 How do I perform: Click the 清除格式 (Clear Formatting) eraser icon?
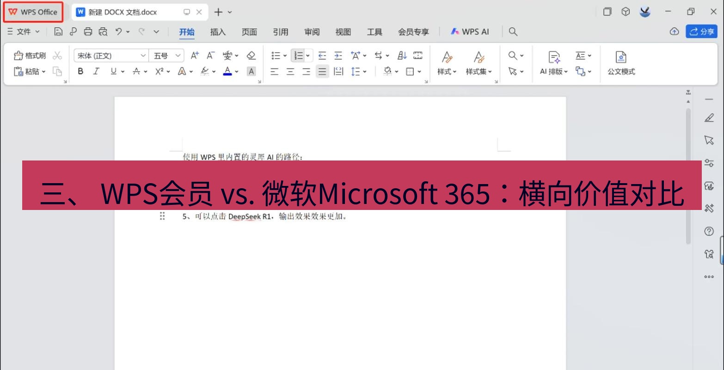coord(251,55)
